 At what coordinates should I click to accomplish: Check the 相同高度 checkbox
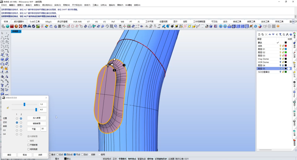(29, 149)
